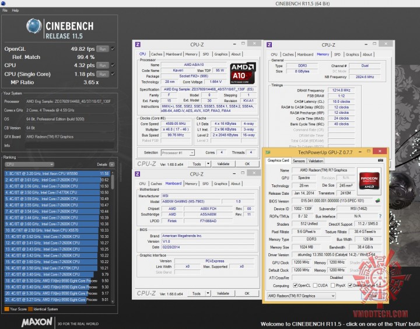Toggle the OpenGL test checkbox

coord(113,49)
